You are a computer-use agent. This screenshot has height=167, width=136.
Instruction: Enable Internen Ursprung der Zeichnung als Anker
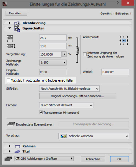(85, 54)
